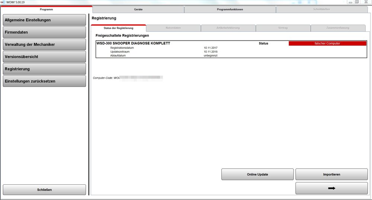Restore down the WOW! window
Viewport: 372px width, 200px height.
357,2
